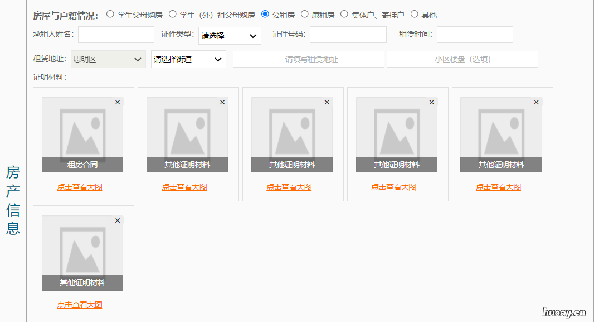Open the 证件类型 请选择 dropdown
The height and width of the screenshot is (322, 594).
point(230,35)
